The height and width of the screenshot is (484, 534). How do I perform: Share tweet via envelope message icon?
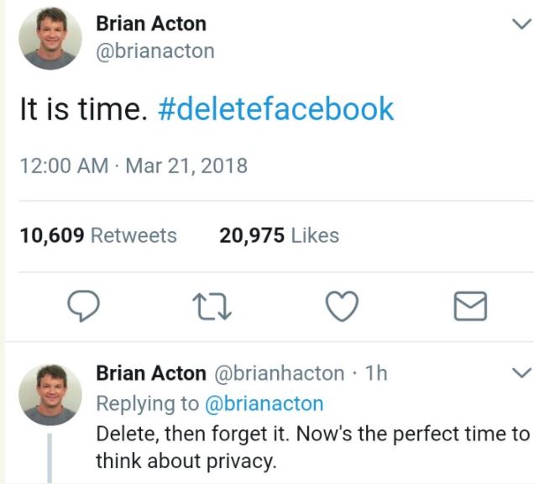[x=470, y=308]
